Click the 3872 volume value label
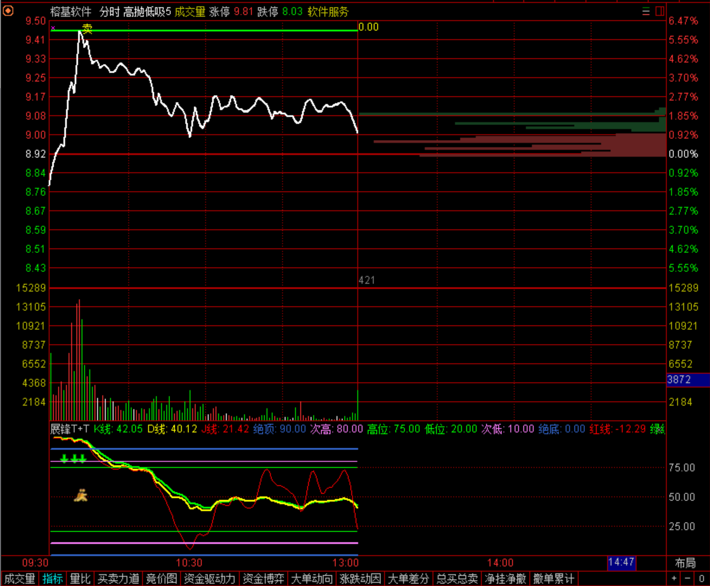Viewport: 710px width, 586px height. (679, 380)
